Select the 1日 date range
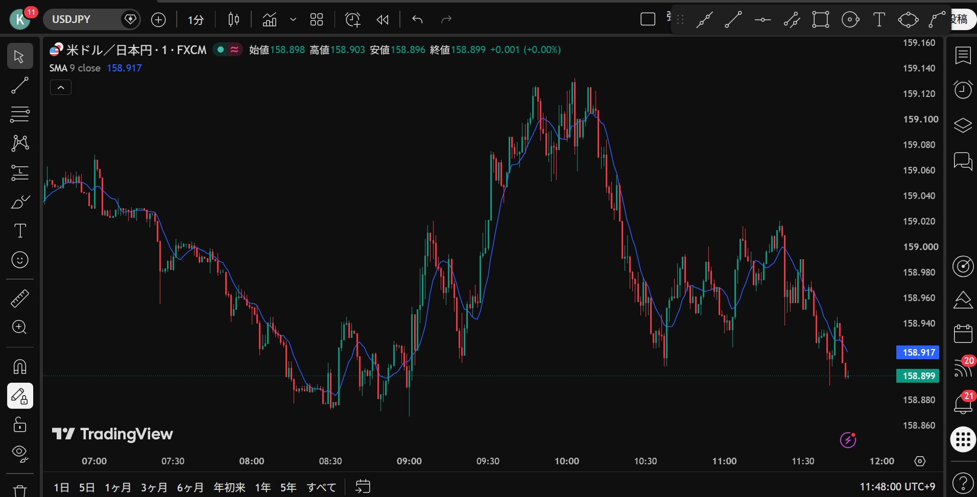977x497 pixels. point(61,487)
